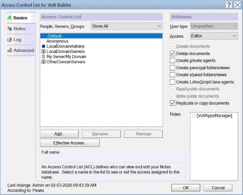Open the Access level Editor dropdown
Viewport: 243px width, 195px height.
coord(214,36)
